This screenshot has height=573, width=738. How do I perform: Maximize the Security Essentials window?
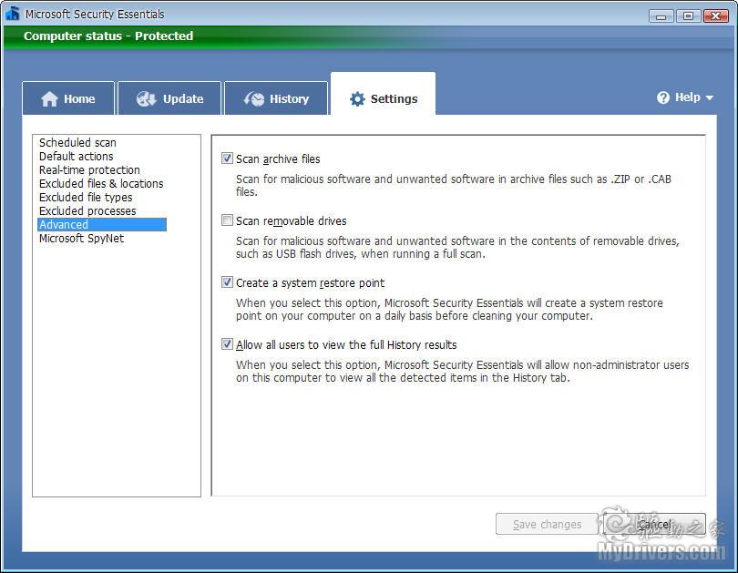[x=688, y=15]
